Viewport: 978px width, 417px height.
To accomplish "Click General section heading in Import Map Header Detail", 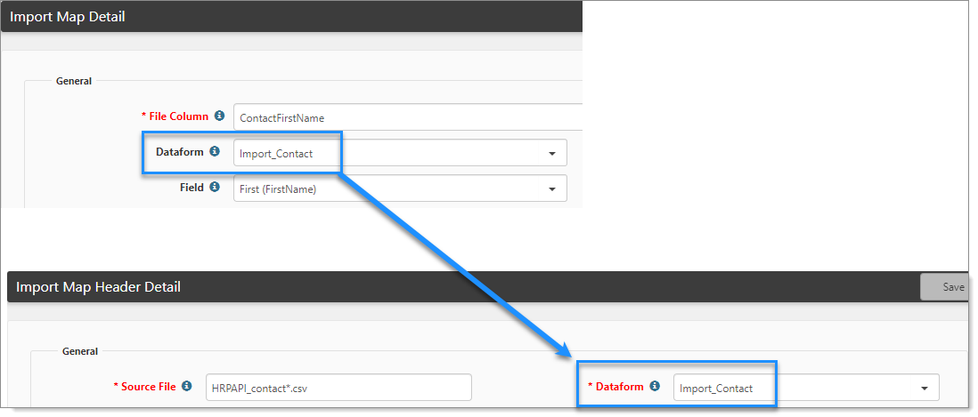I will click(x=80, y=351).
